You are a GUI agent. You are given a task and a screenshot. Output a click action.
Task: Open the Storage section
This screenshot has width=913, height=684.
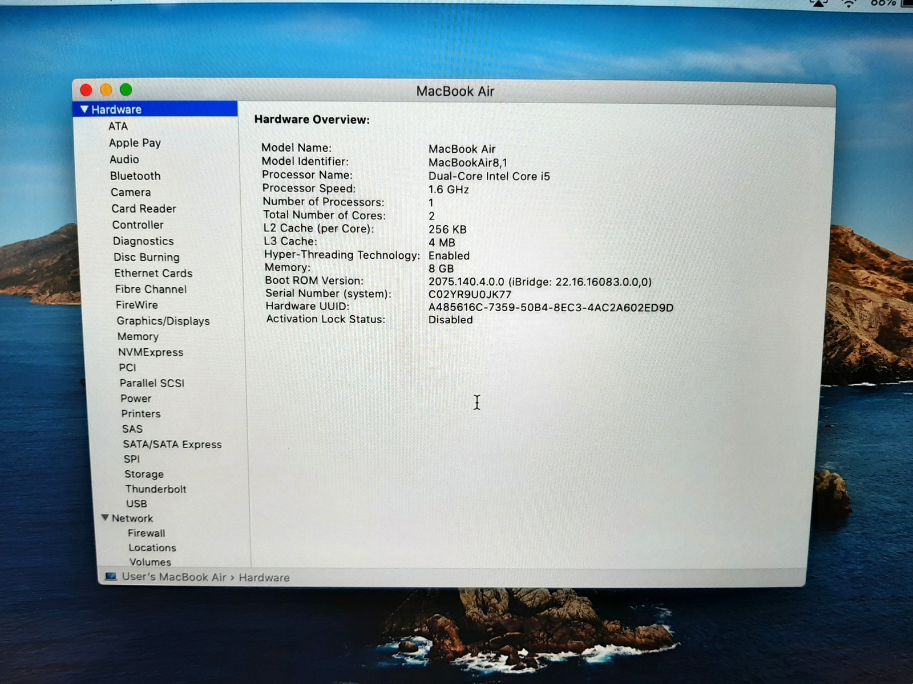[x=144, y=474]
